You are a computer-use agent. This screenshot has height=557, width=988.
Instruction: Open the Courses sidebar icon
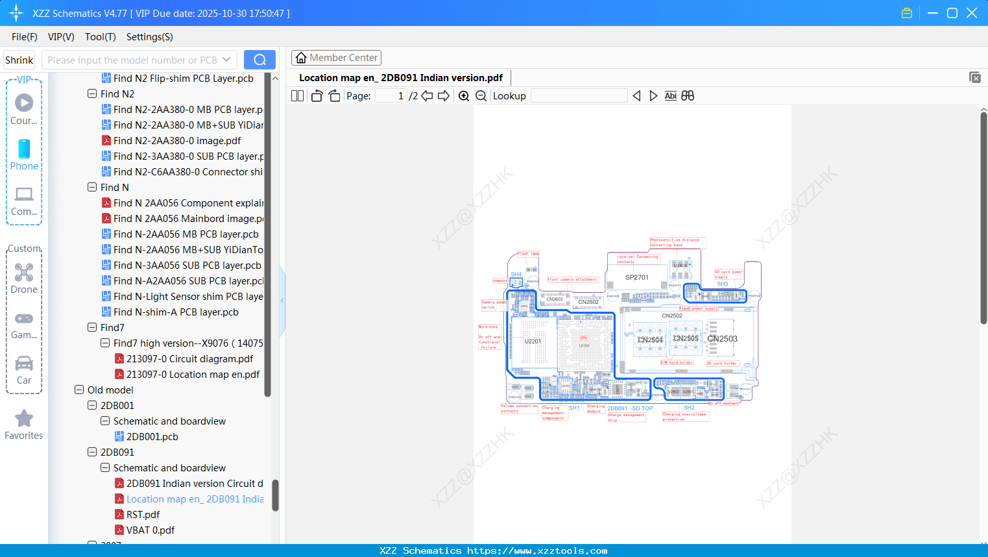(x=24, y=109)
